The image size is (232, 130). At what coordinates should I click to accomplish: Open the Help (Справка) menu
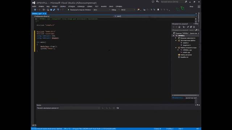[119, 6]
